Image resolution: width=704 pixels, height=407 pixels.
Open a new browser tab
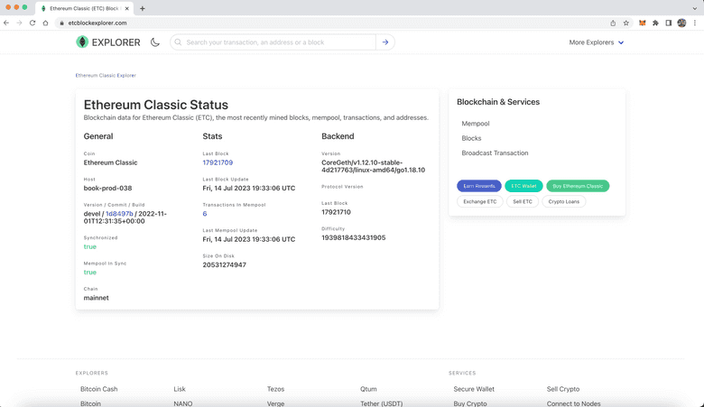143,8
